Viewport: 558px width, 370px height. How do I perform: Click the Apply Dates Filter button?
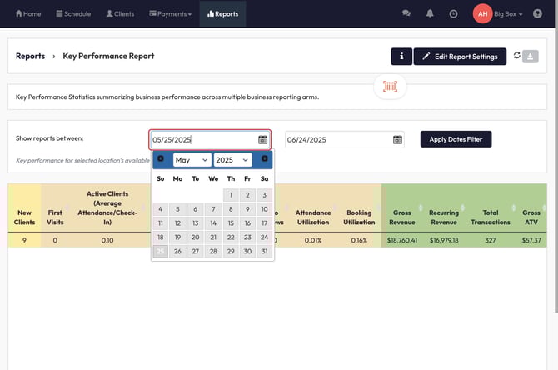pyautogui.click(x=456, y=139)
